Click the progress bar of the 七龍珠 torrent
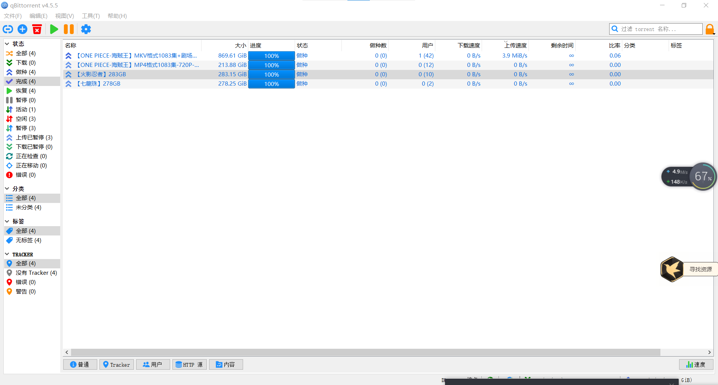718x385 pixels. (x=271, y=84)
